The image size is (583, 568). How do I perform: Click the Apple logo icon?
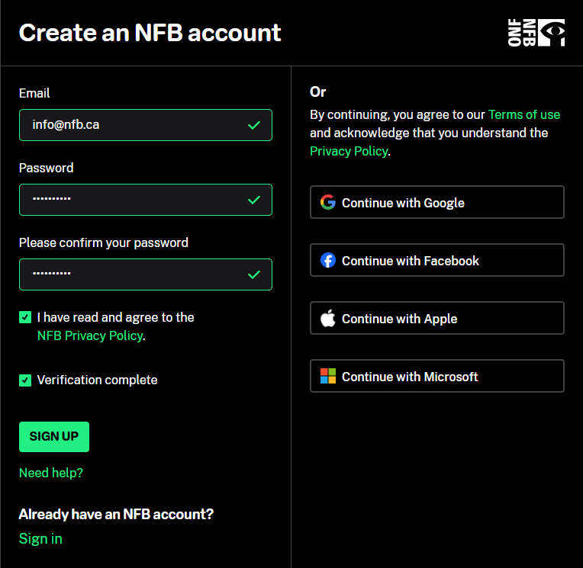pyautogui.click(x=328, y=319)
